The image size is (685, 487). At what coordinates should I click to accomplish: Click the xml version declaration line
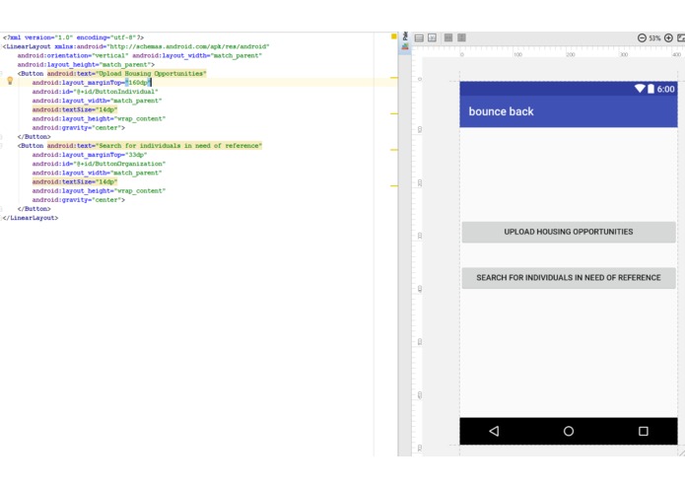point(73,37)
